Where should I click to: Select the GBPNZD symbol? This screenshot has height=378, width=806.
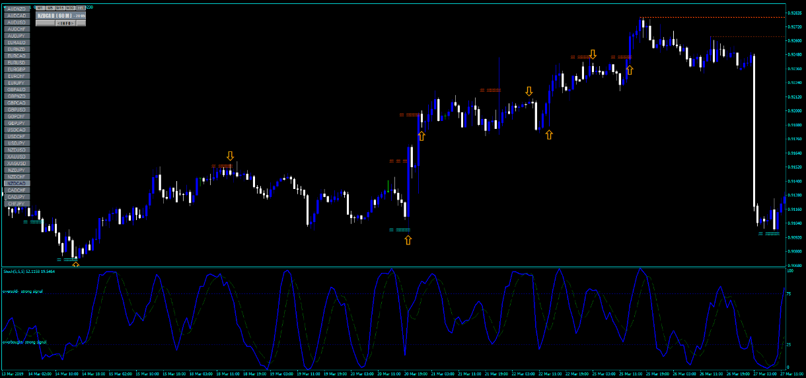click(17, 96)
